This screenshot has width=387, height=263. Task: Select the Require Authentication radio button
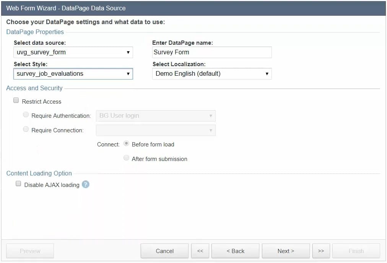[x=26, y=115]
